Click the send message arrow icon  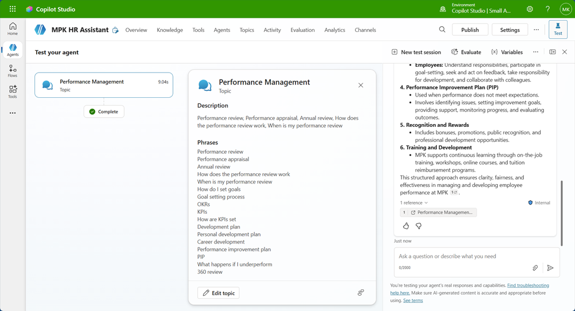pos(550,268)
